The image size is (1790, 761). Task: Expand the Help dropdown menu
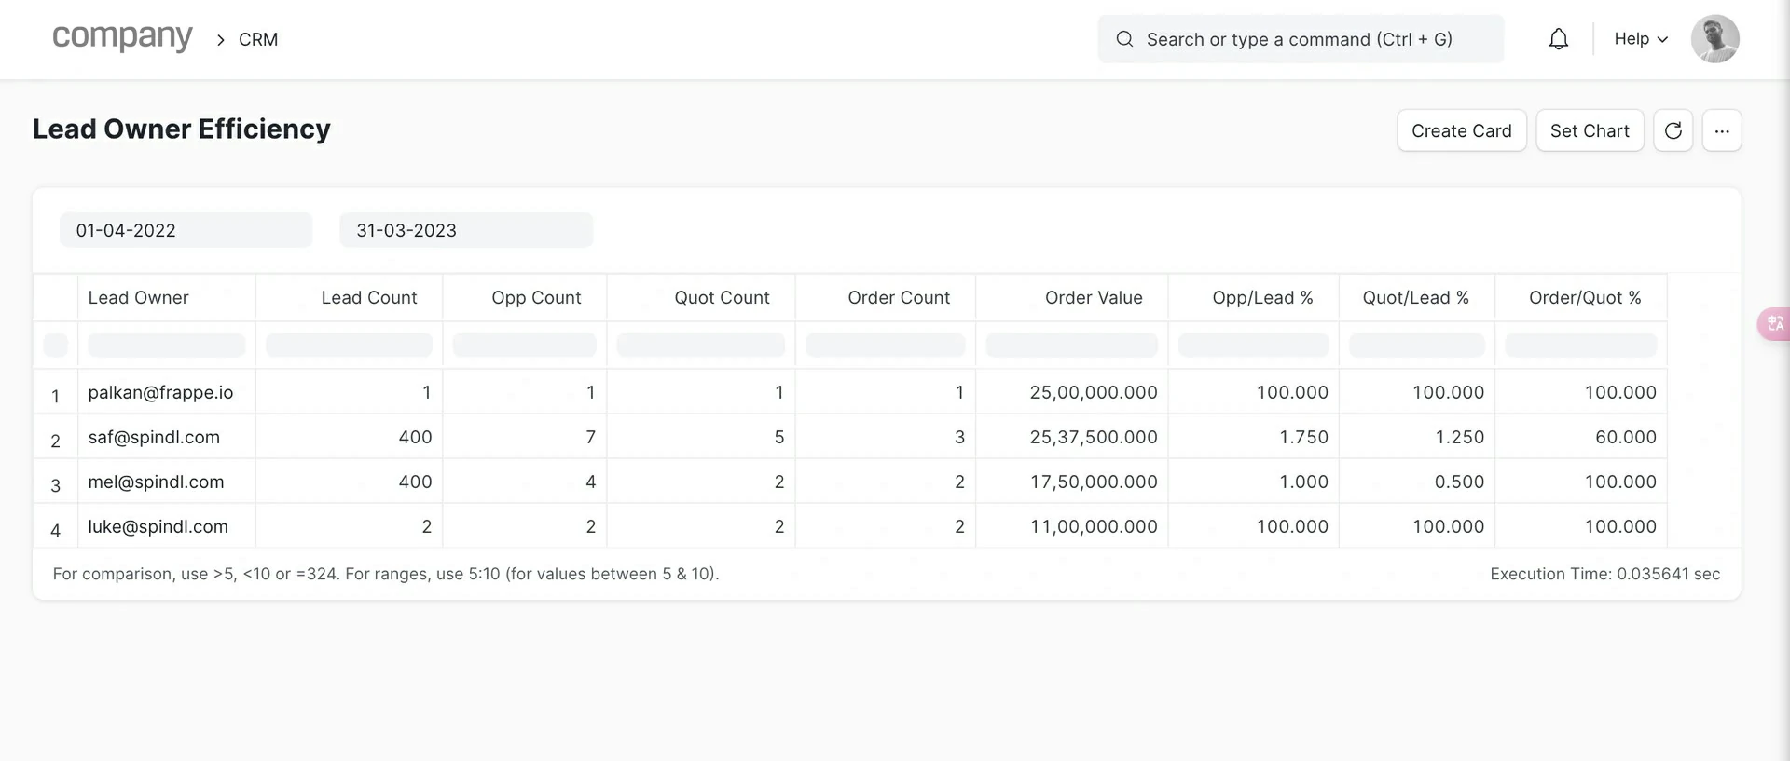[x=1640, y=39]
